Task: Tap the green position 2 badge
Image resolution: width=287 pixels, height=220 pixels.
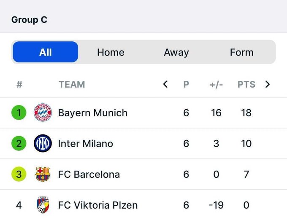Action: (x=19, y=143)
